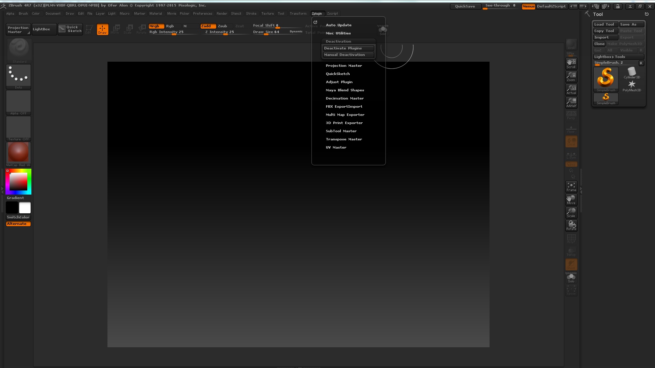Click the Manual Deactivation button
The height and width of the screenshot is (368, 655).
click(x=348, y=55)
